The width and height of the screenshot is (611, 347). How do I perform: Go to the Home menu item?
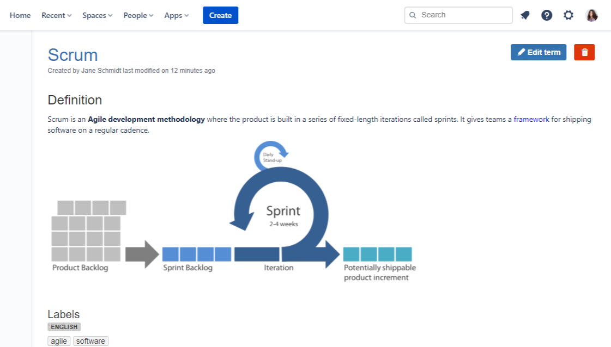[x=20, y=15]
